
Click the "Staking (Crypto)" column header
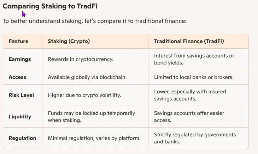[x=69, y=41]
